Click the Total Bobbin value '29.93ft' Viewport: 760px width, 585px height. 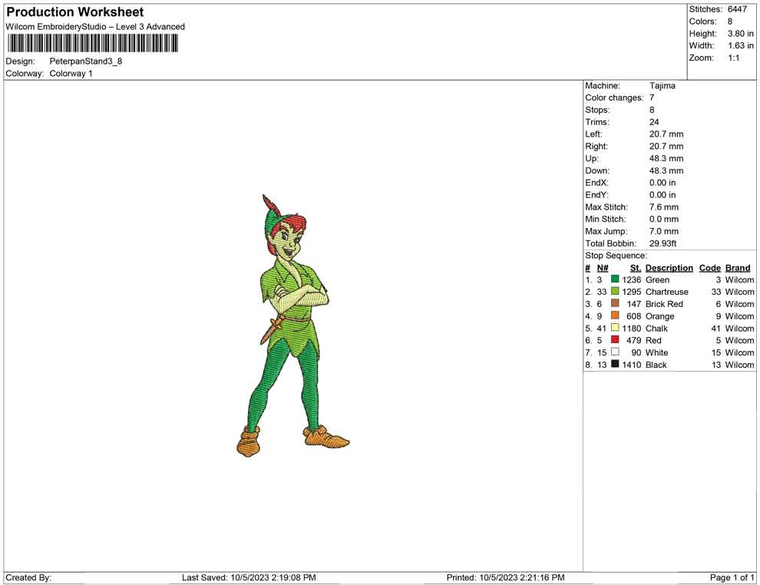663,243
